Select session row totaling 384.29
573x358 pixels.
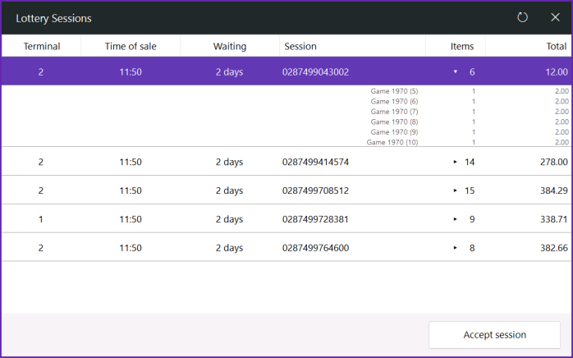click(286, 190)
